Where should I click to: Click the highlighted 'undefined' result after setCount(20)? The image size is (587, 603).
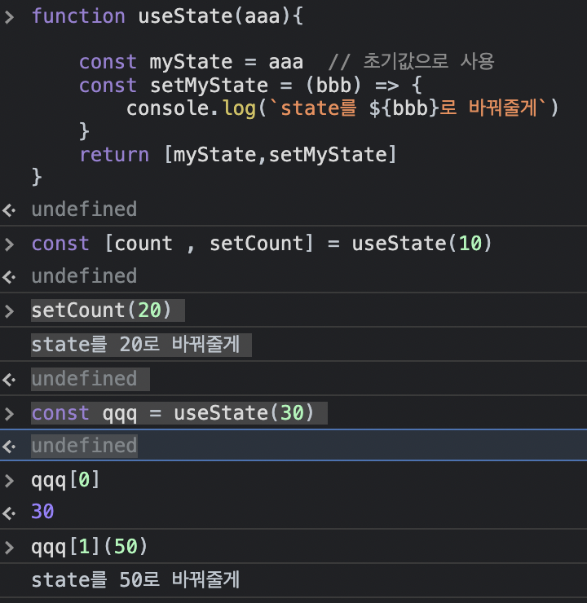[x=84, y=379]
